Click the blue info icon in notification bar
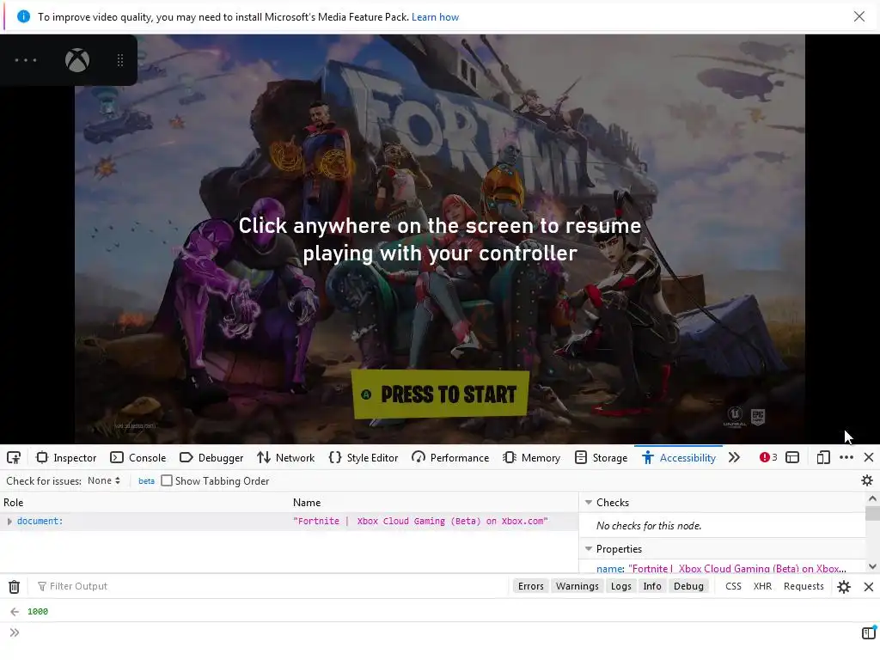Screen dimensions: 880x660 (x=23, y=16)
